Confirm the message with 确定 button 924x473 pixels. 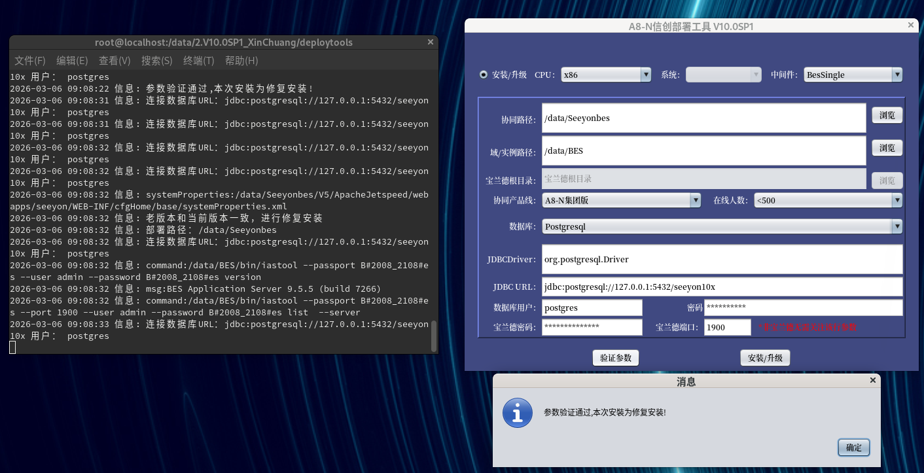[x=854, y=447]
